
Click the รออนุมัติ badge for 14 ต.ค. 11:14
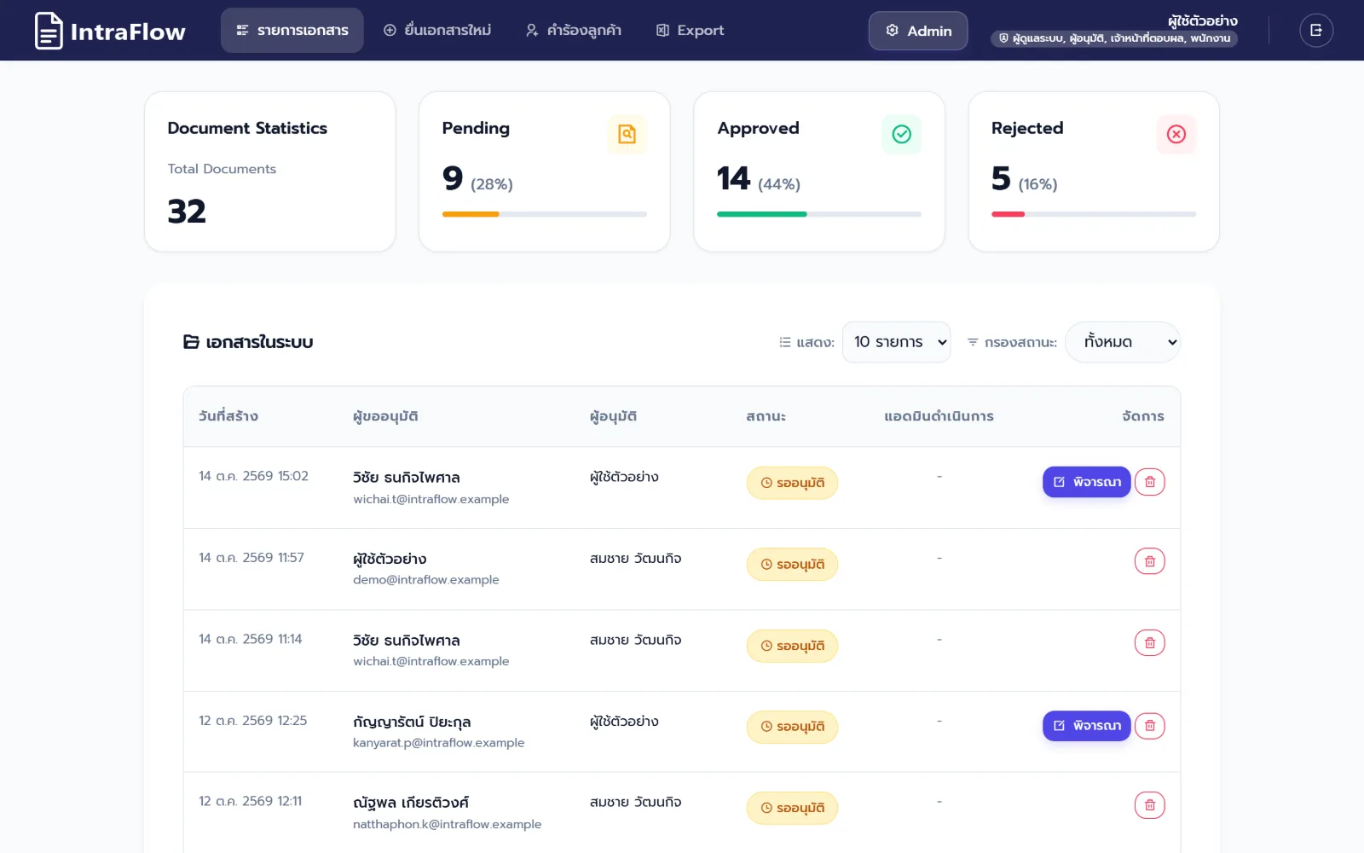coord(792,646)
